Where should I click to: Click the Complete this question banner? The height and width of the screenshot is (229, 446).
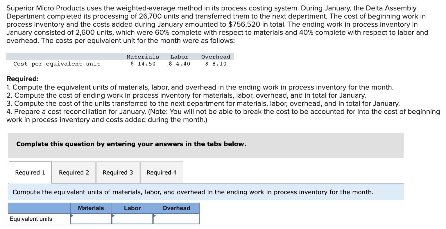(131, 144)
